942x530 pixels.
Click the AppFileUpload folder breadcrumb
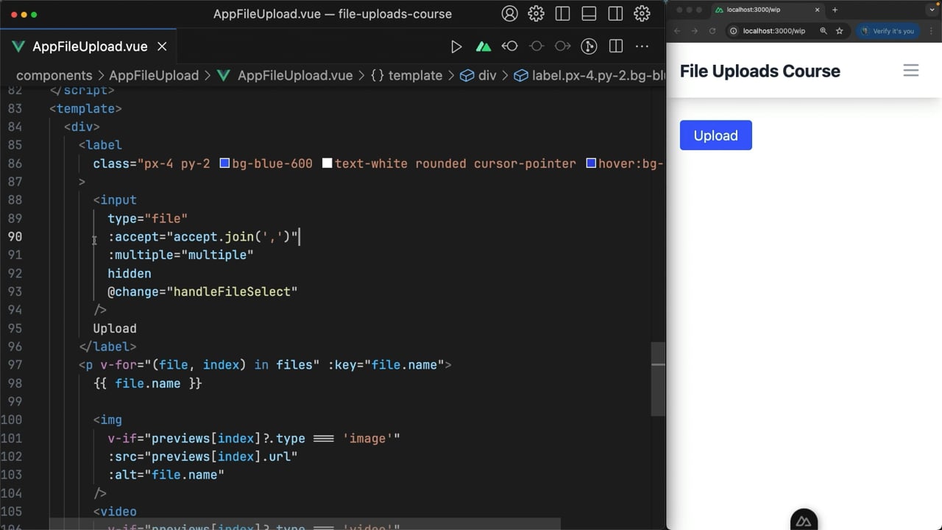click(x=154, y=75)
